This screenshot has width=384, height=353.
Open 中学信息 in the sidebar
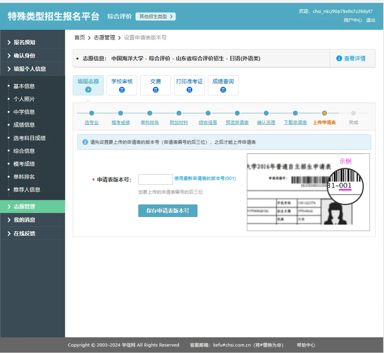tap(24, 112)
